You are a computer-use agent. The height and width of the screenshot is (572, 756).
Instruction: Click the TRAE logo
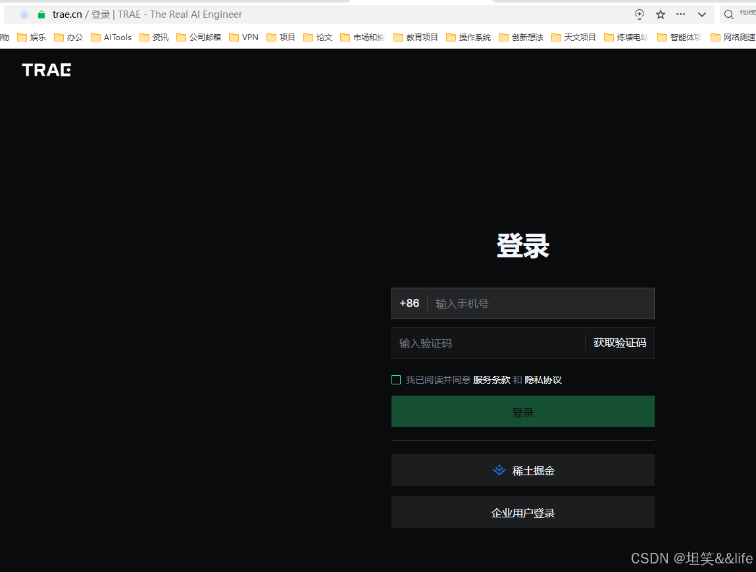46,69
